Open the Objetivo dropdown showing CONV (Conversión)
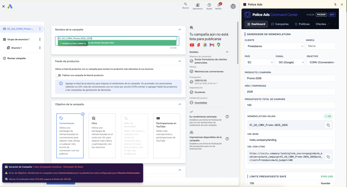 [x=321, y=62]
